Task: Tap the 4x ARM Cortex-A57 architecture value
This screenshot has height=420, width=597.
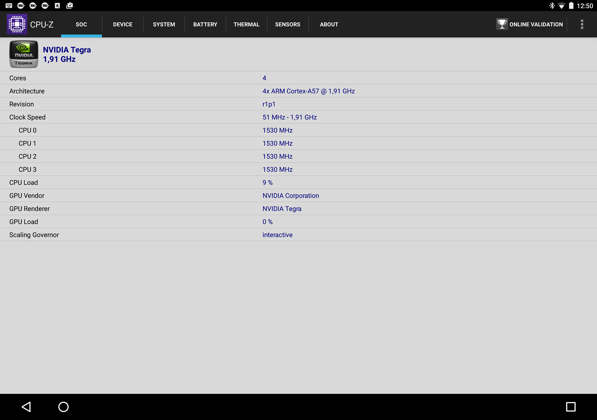Action: [x=308, y=91]
